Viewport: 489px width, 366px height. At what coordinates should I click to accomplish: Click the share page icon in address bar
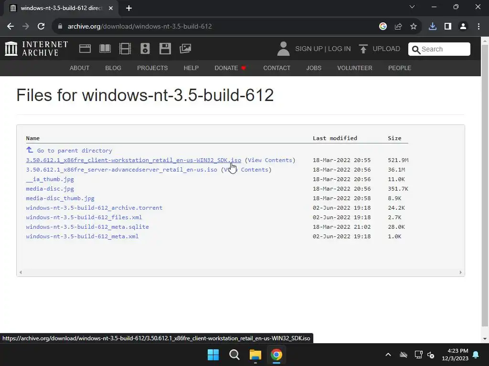click(x=398, y=26)
